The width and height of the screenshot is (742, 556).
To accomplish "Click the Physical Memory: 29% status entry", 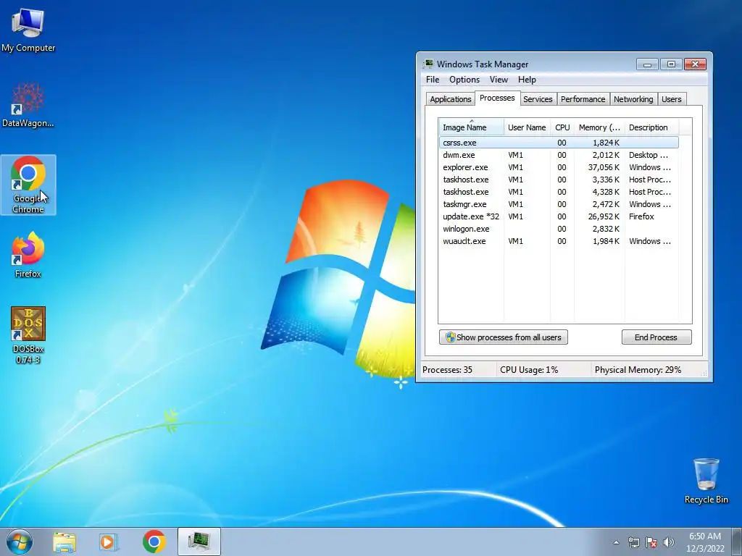I will [x=638, y=370].
